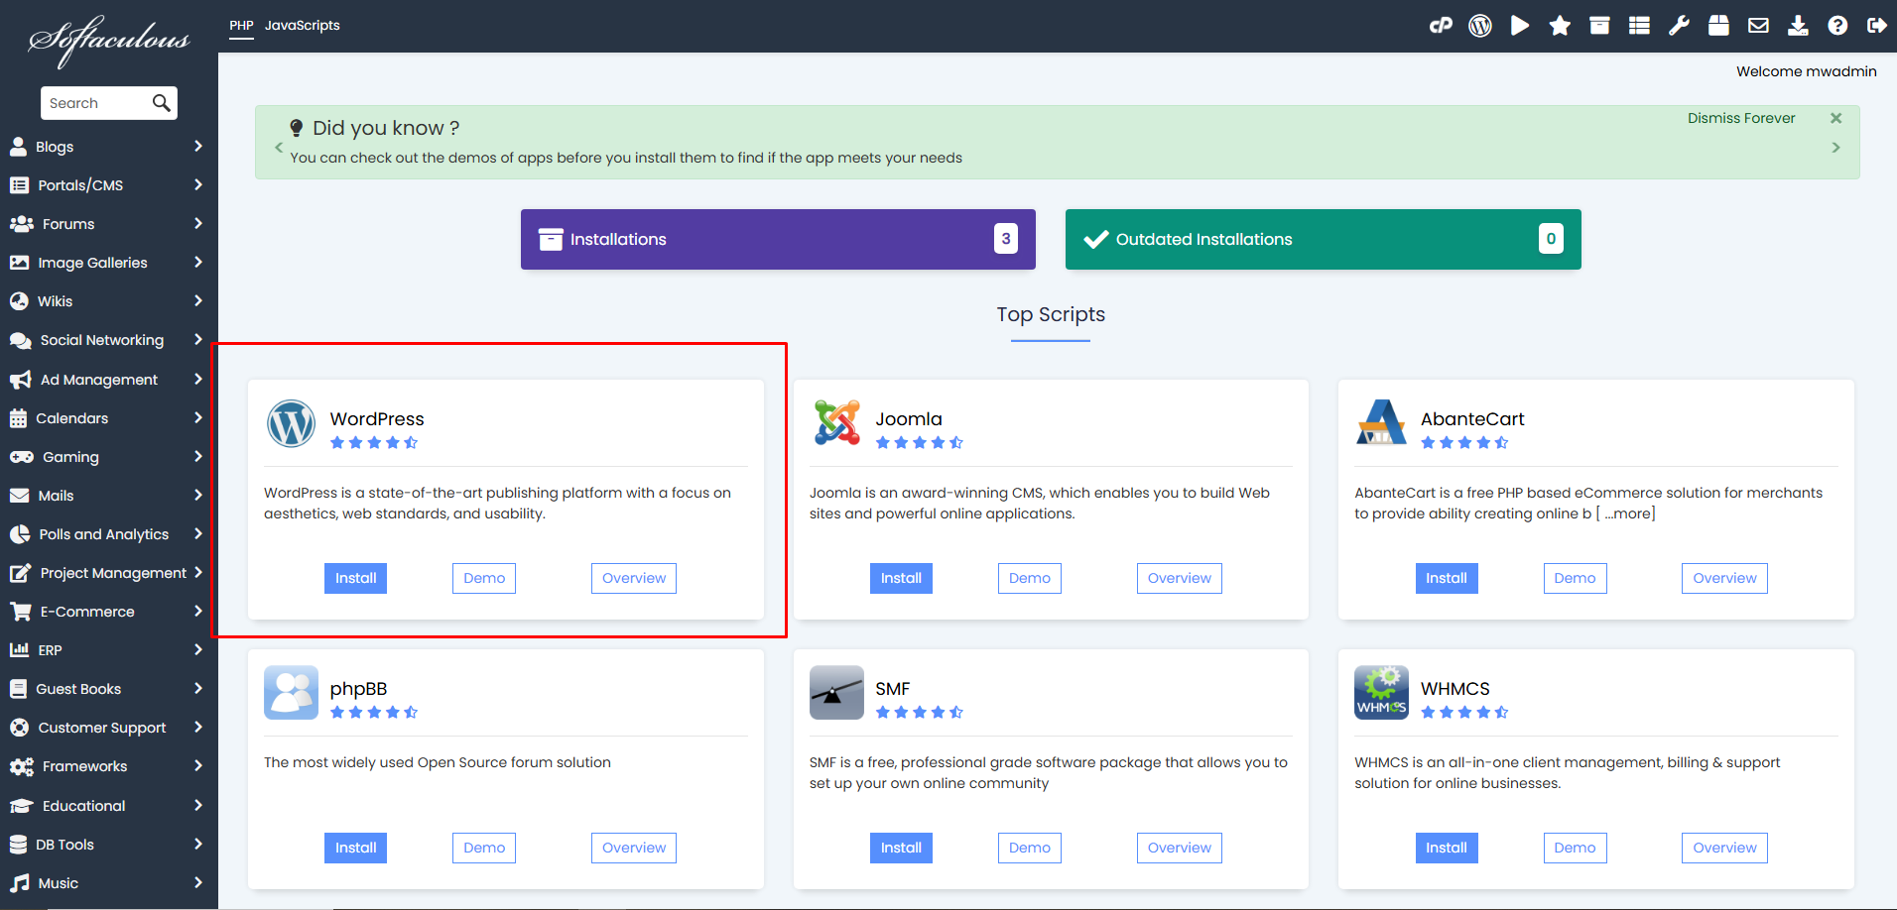
Task: Click the import download icon in toolbar
Action: 1798,26
